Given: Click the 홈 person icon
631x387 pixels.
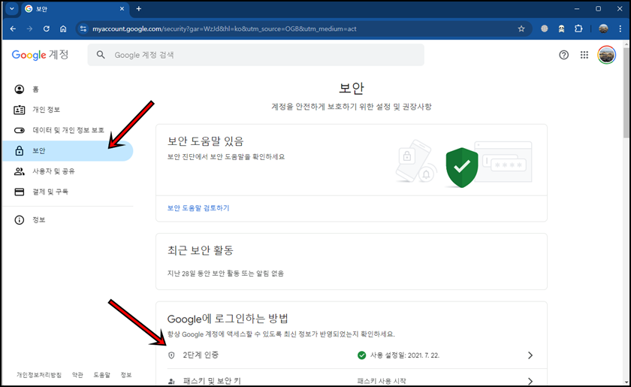Looking at the screenshot, I should point(20,89).
